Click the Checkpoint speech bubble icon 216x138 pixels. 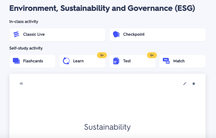tap(116, 34)
